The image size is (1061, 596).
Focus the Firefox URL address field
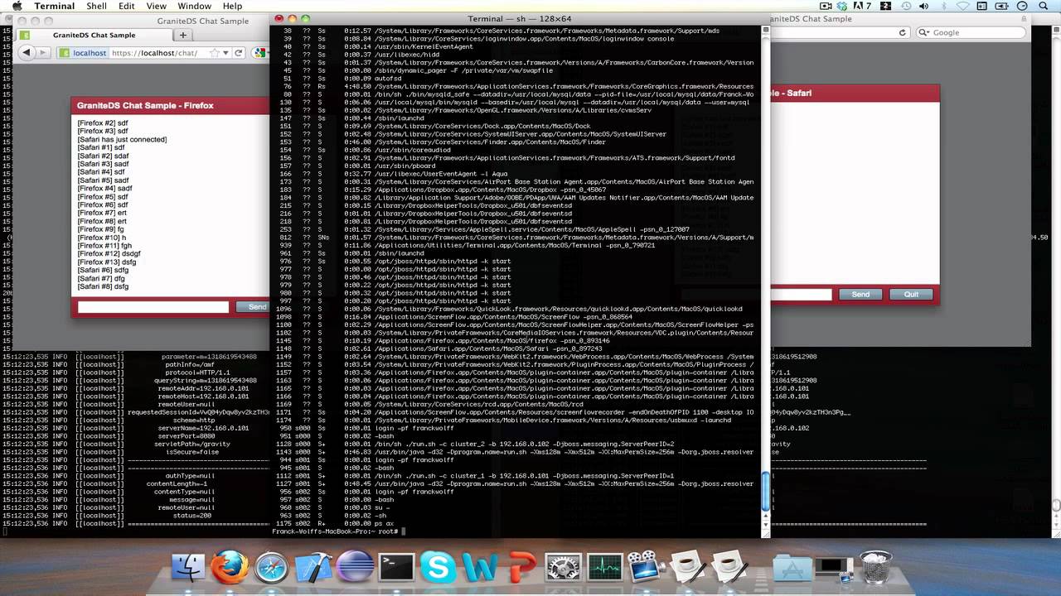(x=157, y=53)
